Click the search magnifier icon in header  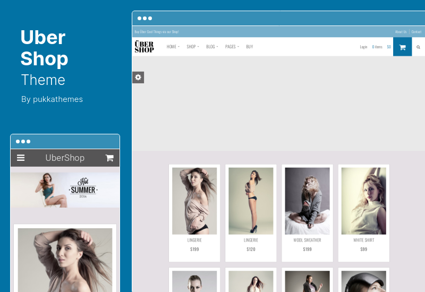click(x=418, y=47)
